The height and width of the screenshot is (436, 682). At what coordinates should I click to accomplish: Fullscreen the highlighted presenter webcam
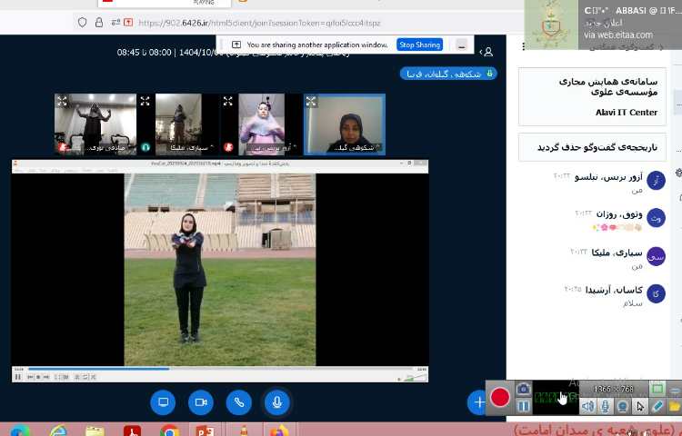coord(311,102)
